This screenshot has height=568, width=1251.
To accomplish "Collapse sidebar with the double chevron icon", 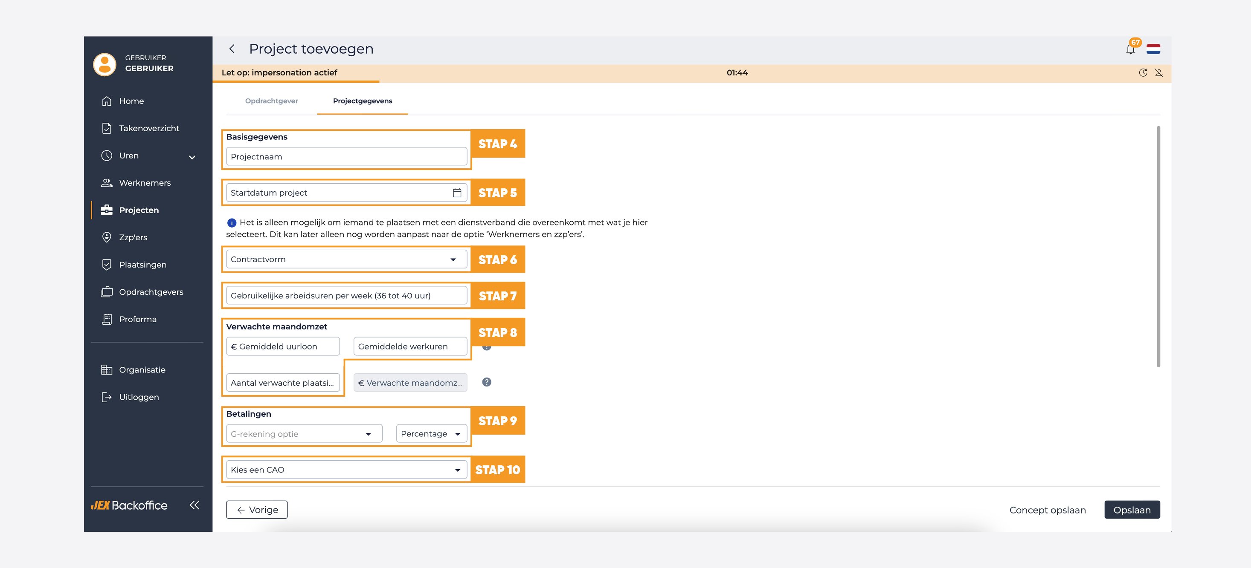I will pyautogui.click(x=194, y=505).
